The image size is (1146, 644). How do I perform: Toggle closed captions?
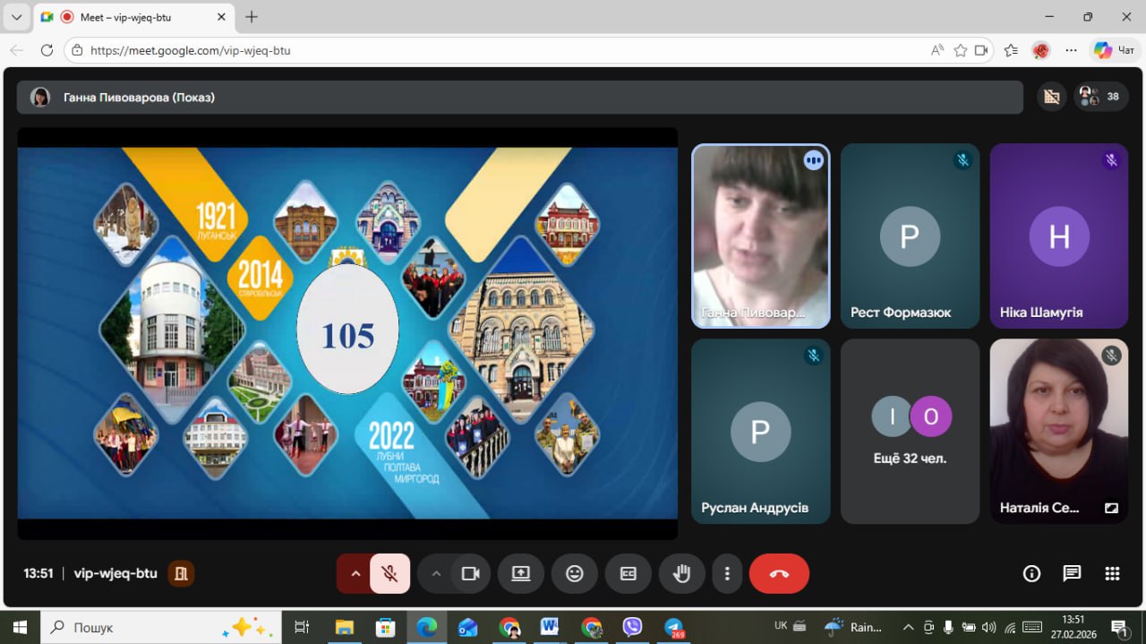point(629,574)
